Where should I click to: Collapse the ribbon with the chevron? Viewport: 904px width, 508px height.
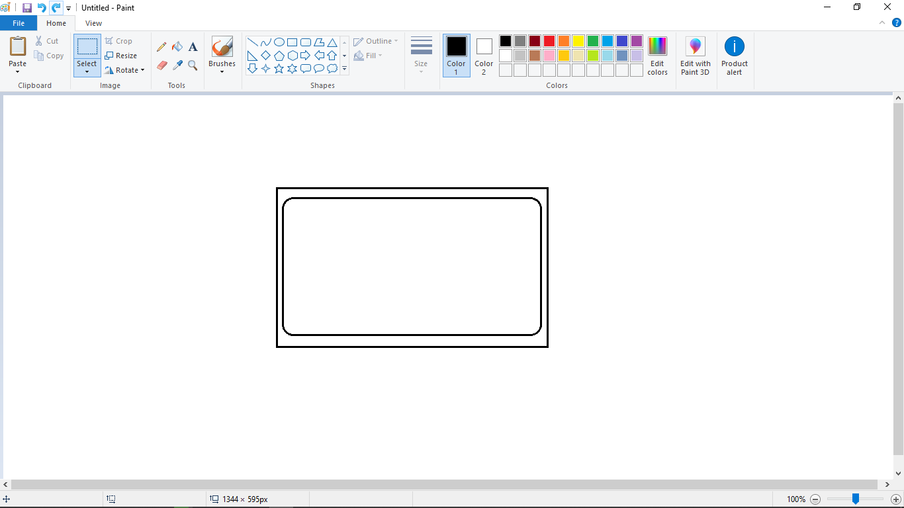pyautogui.click(x=882, y=22)
